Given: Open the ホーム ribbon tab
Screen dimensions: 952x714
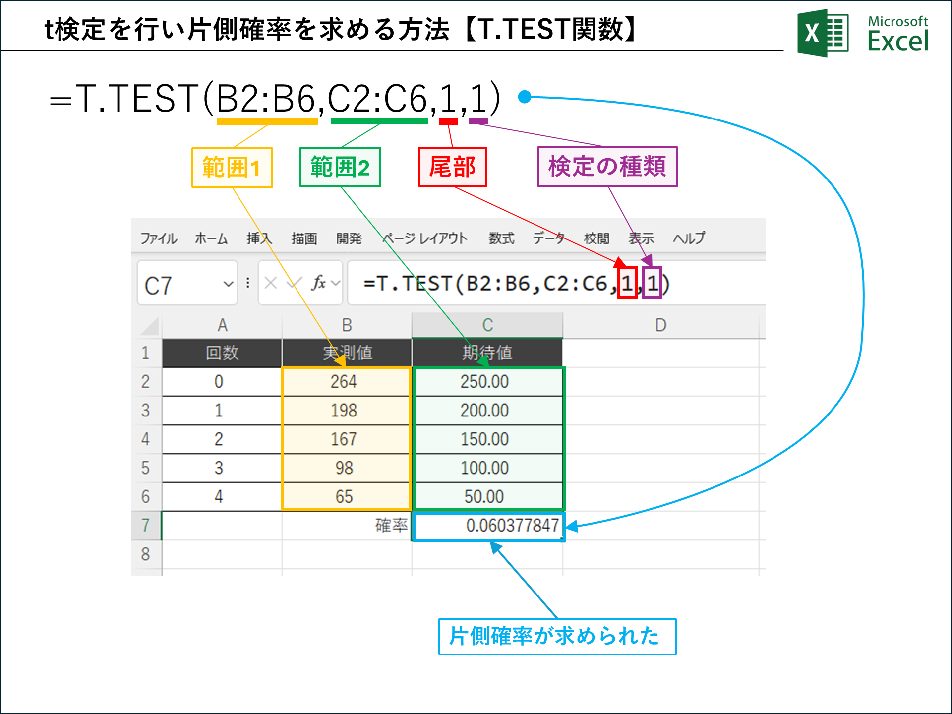Looking at the screenshot, I should pyautogui.click(x=211, y=238).
